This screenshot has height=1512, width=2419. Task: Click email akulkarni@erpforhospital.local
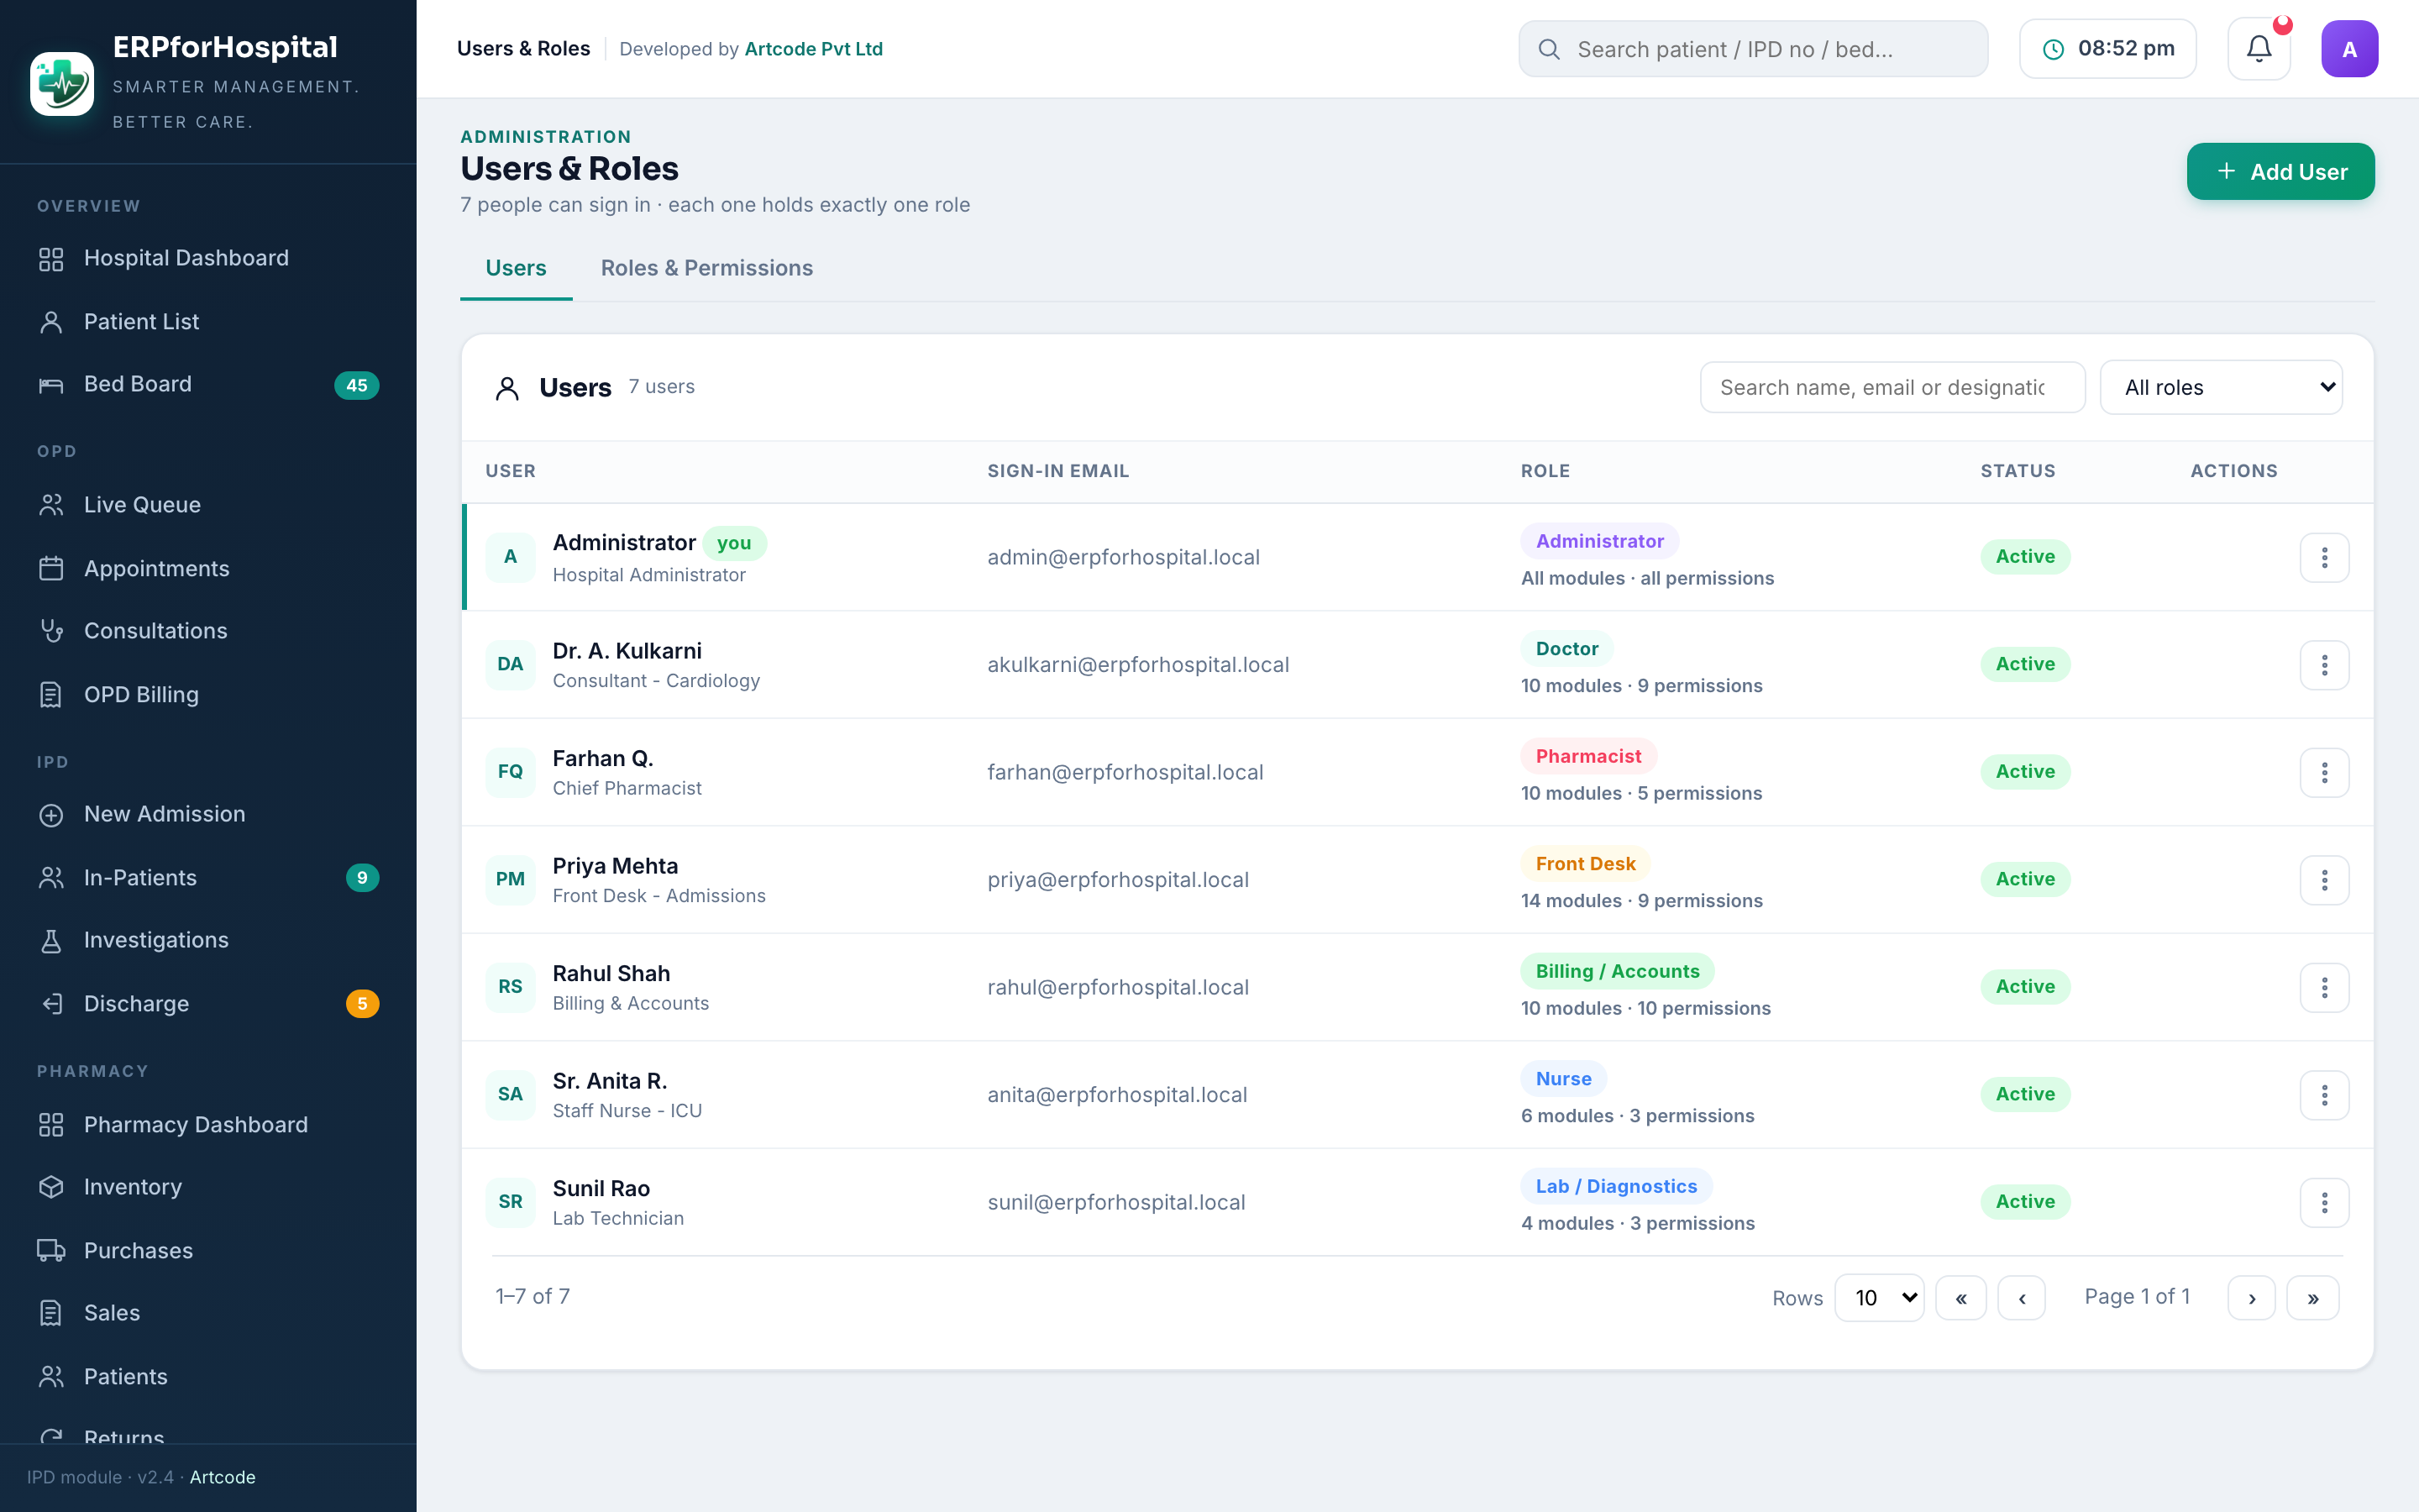click(x=1137, y=665)
